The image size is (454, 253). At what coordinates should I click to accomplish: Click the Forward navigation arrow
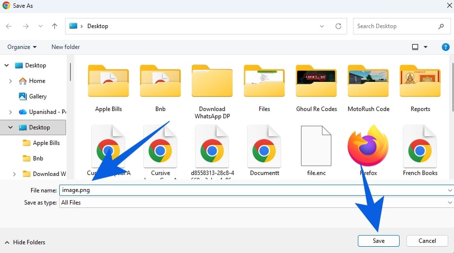click(x=25, y=26)
